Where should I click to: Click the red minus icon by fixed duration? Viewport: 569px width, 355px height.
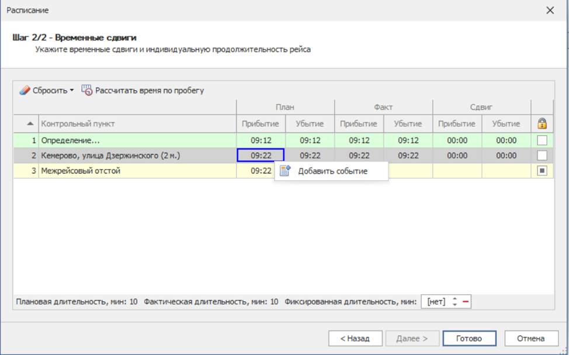(x=466, y=302)
